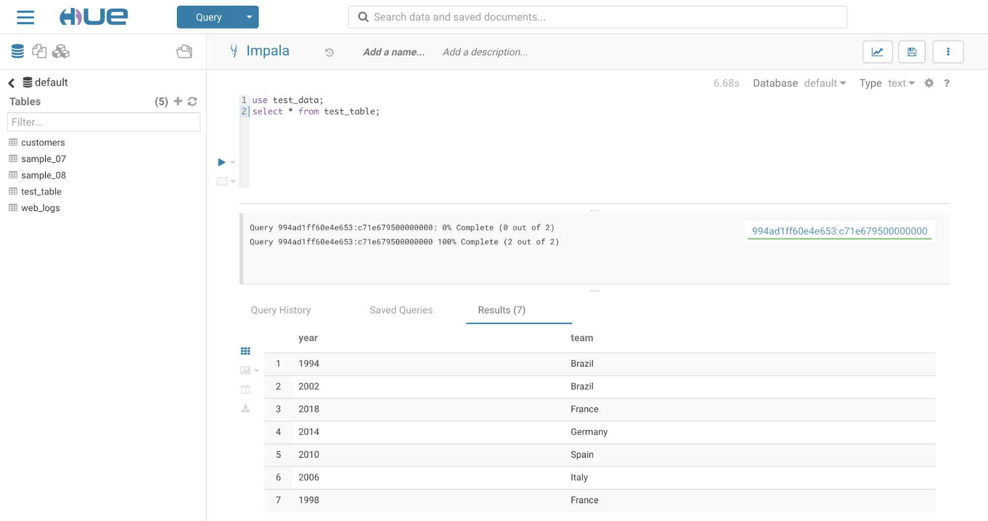Open the query settings gear

[929, 83]
